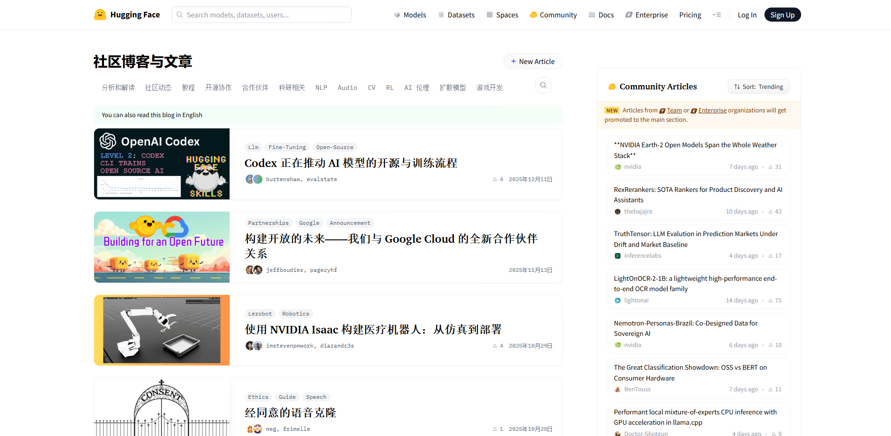Screen dimensions: 891x436
Task: Go to the Spaces nav item
Action: pyautogui.click(x=502, y=15)
